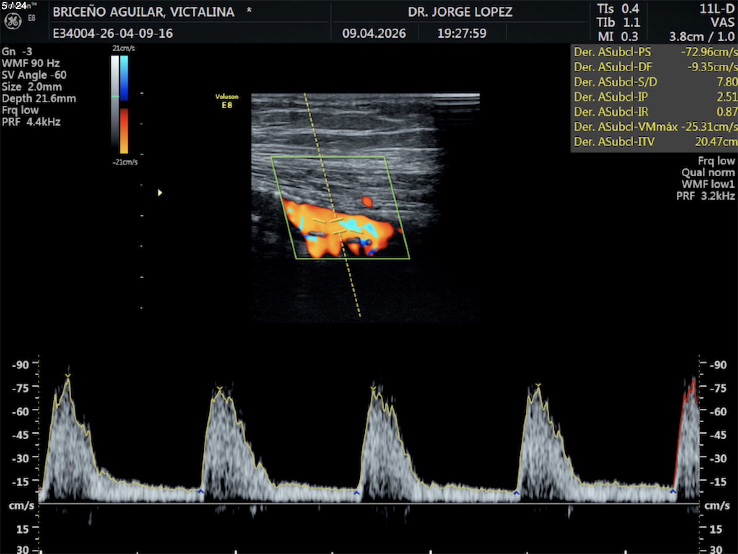This screenshot has width=738, height=554.
Task: Click the first blue end-diastolic marker
Action: tap(200, 491)
